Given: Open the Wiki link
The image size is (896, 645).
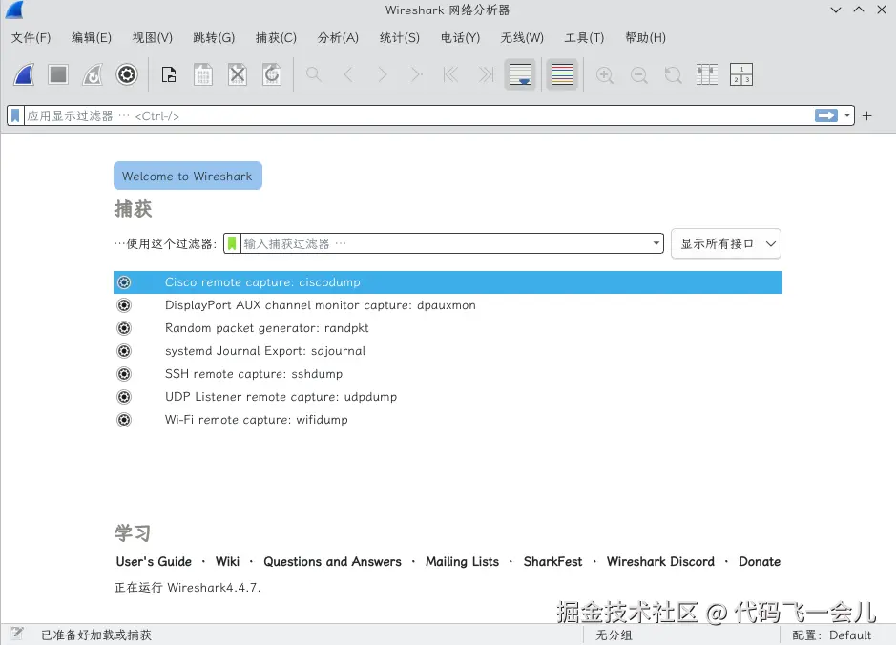Looking at the screenshot, I should 227,562.
